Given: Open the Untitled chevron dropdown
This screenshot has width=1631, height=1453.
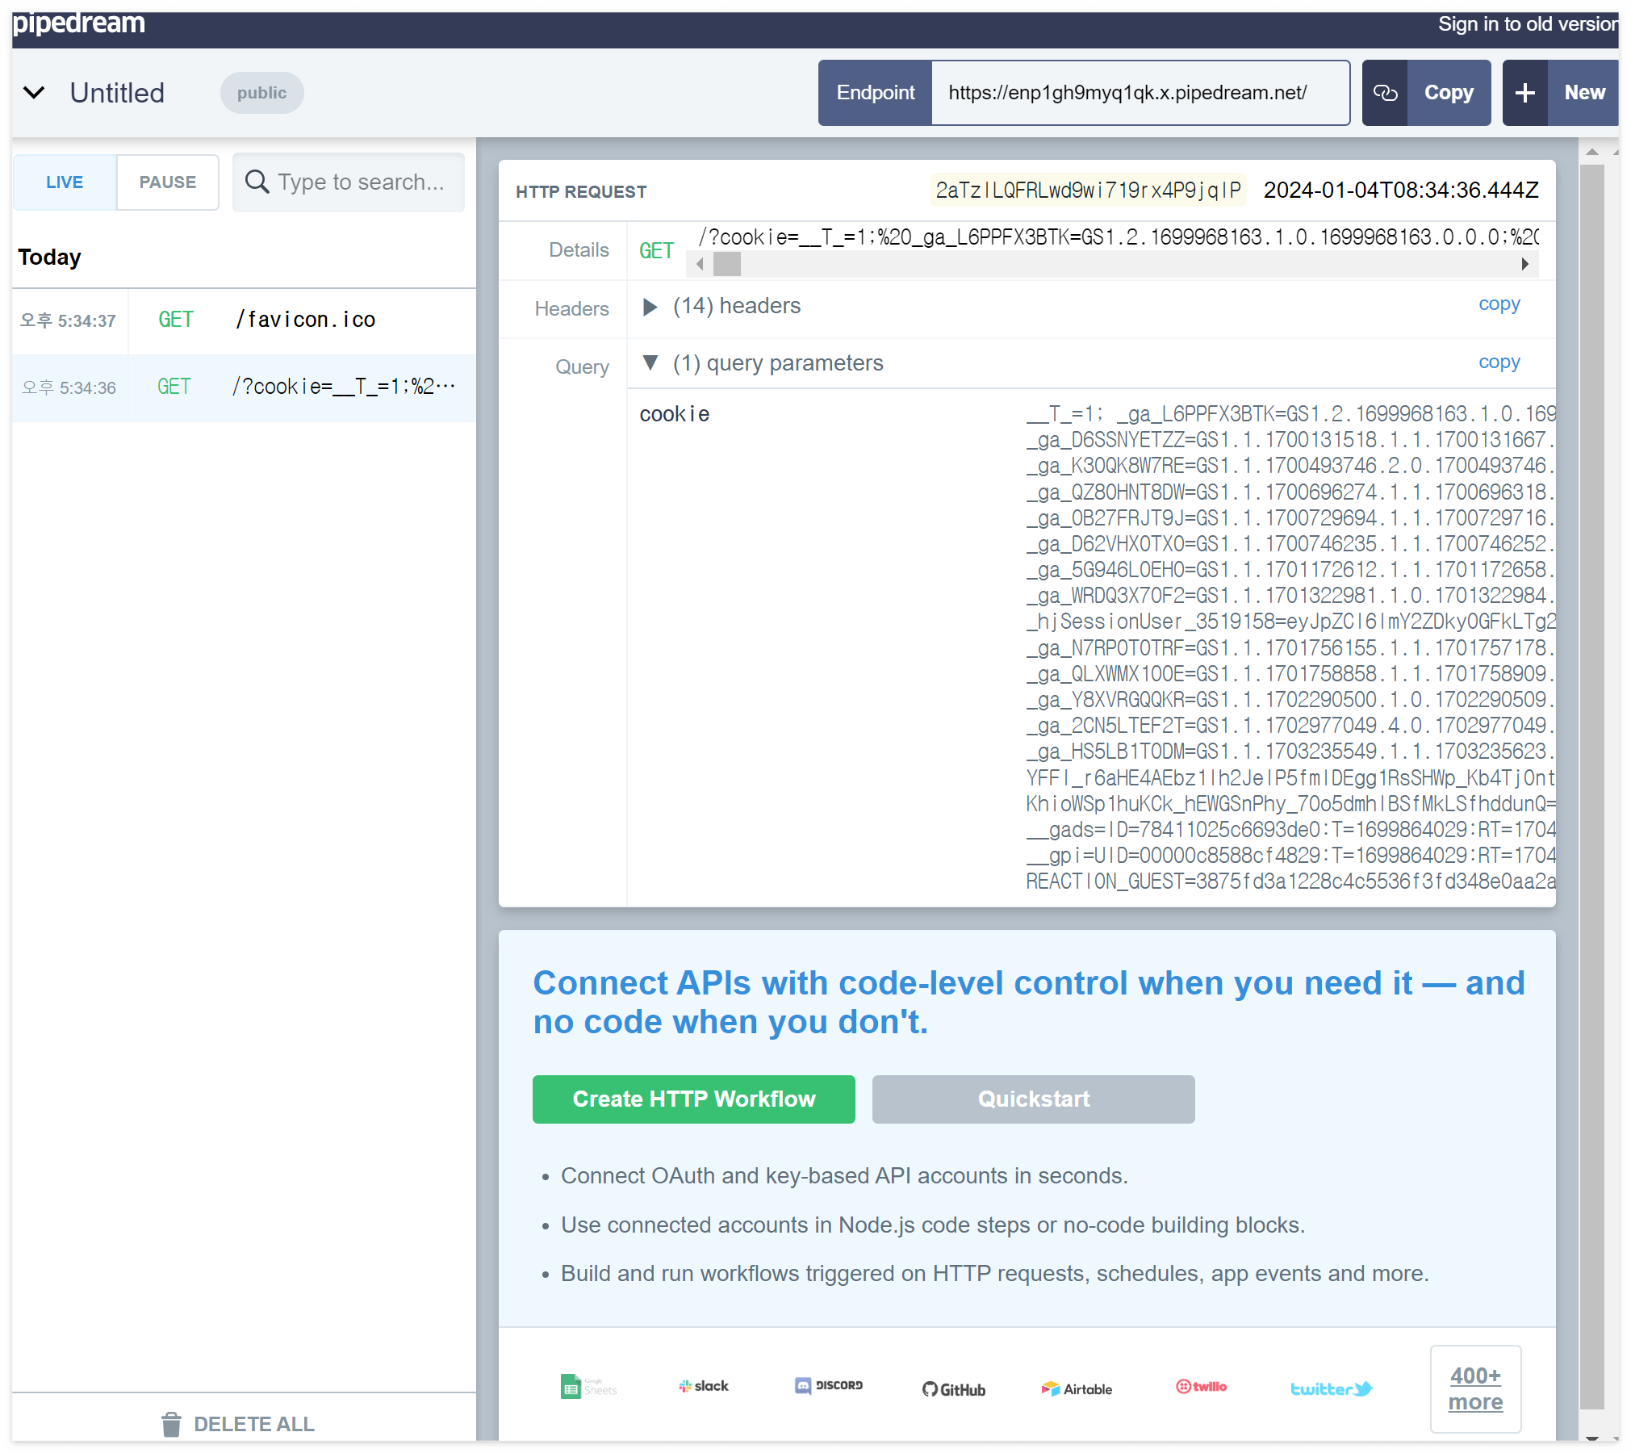Looking at the screenshot, I should (34, 93).
